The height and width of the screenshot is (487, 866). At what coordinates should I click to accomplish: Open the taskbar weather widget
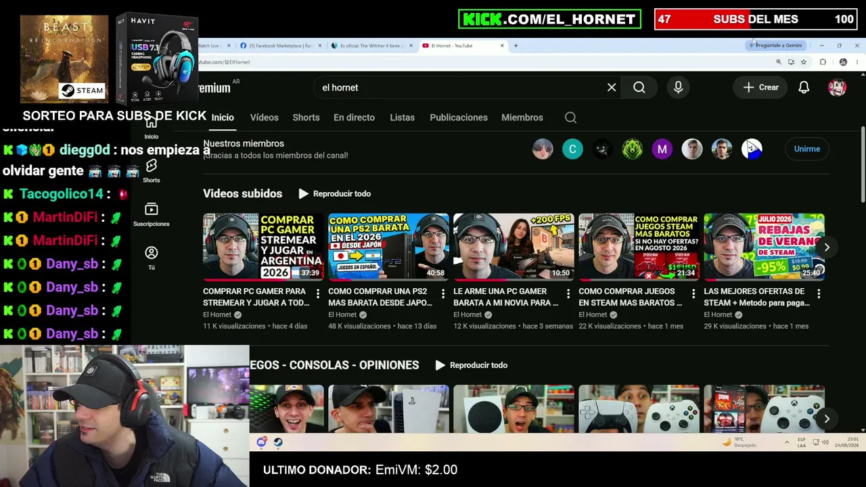coord(739,442)
